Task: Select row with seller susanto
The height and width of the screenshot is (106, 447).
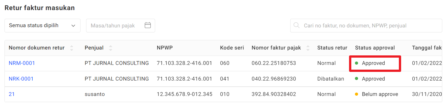Action: click(223, 94)
